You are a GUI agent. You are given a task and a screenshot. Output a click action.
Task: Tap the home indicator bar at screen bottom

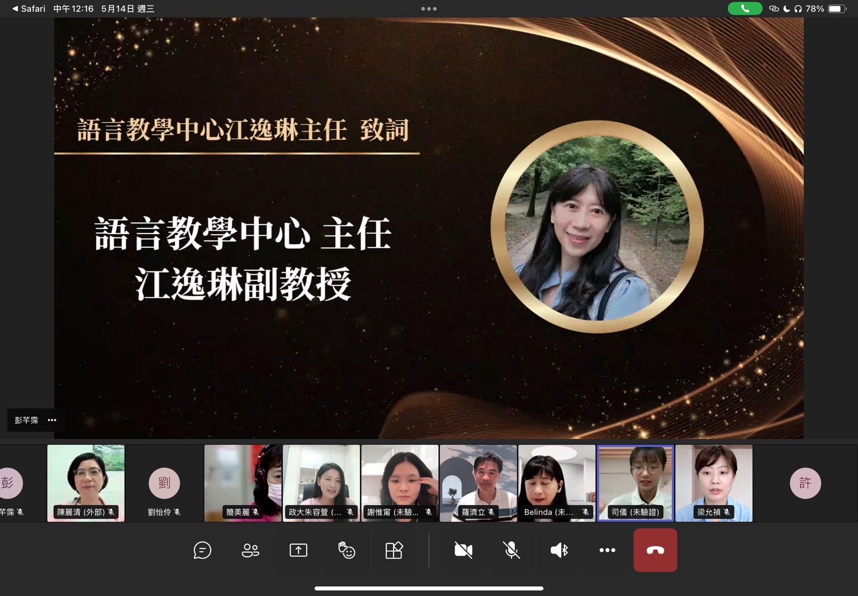tap(429, 588)
